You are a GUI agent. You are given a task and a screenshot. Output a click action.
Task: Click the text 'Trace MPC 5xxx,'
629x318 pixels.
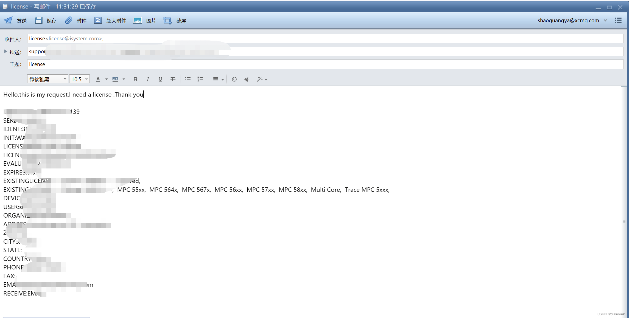[367, 190]
